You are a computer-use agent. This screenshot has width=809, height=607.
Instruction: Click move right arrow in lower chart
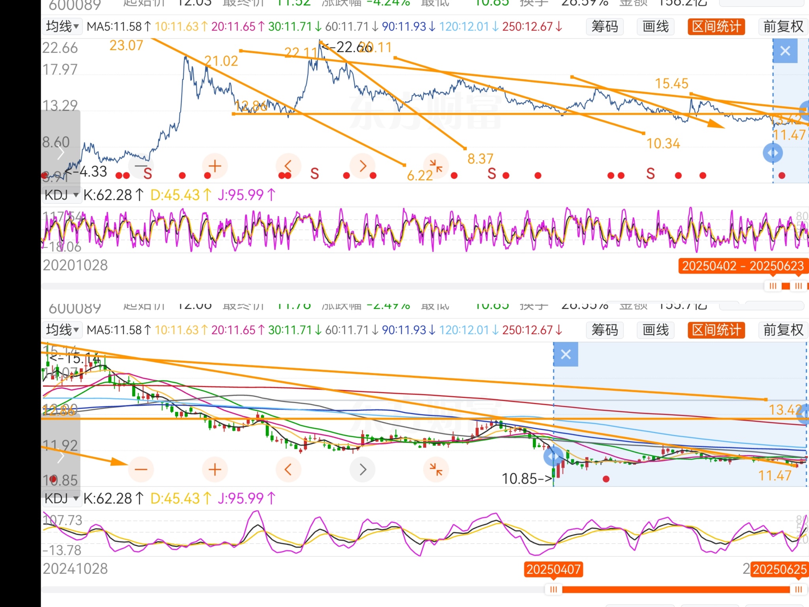(363, 469)
